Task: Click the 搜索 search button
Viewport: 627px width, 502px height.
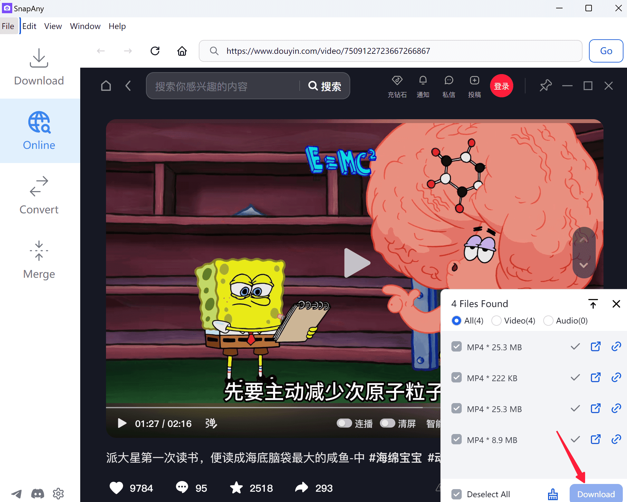Action: pos(325,86)
